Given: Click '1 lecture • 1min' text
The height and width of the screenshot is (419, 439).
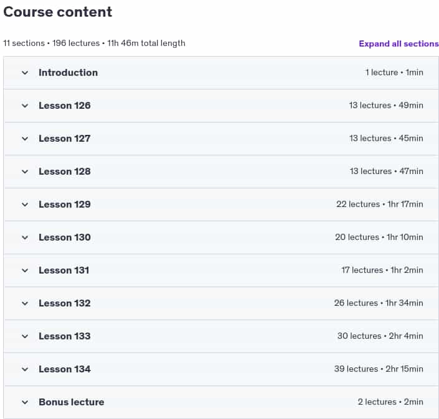Looking at the screenshot, I should click(394, 72).
